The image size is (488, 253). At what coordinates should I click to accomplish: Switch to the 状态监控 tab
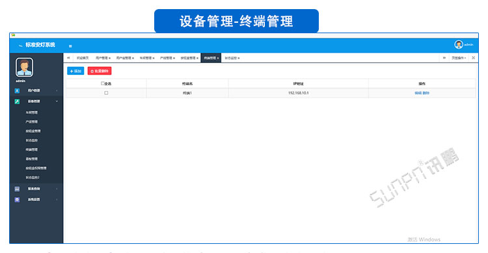[x=230, y=58]
